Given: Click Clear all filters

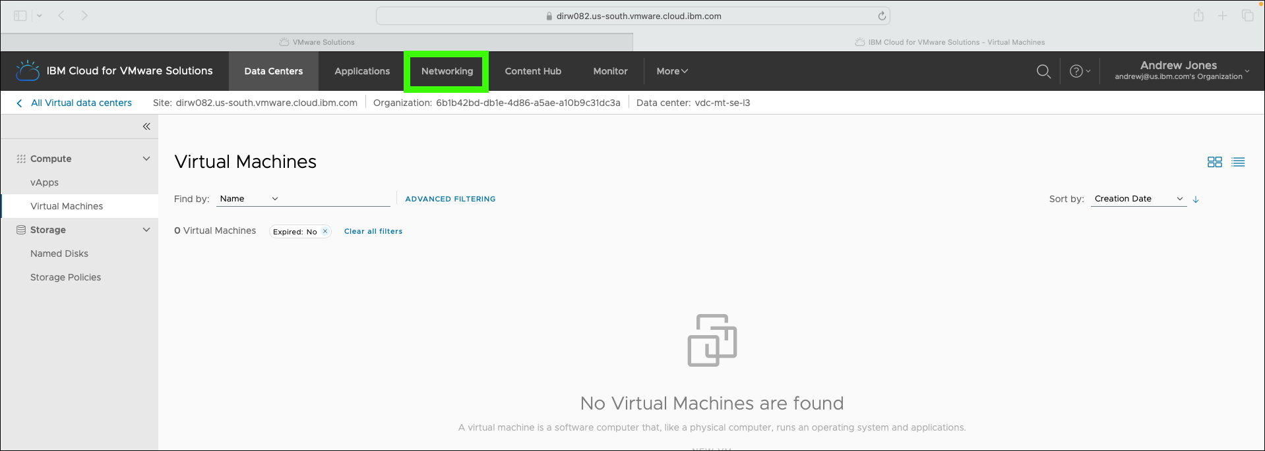Looking at the screenshot, I should click(x=373, y=231).
